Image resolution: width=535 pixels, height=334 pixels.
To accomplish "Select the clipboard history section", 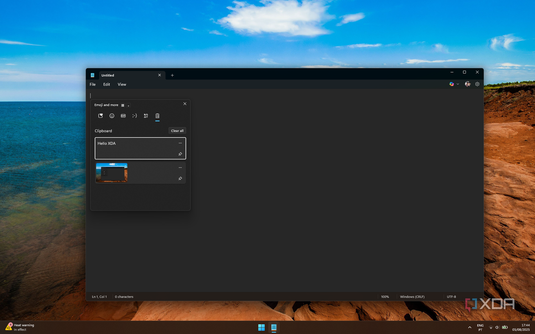I will (158, 116).
